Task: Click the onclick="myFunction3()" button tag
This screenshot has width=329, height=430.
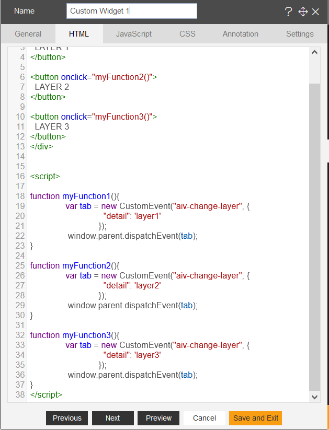Action: coord(94,117)
